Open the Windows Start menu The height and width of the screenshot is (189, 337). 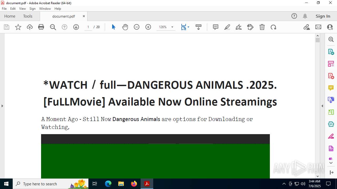click(6, 184)
